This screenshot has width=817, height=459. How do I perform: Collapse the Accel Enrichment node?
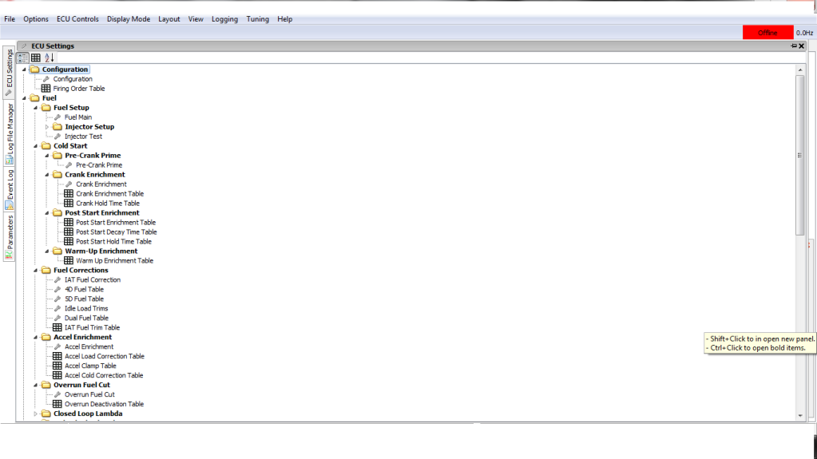[x=35, y=337]
